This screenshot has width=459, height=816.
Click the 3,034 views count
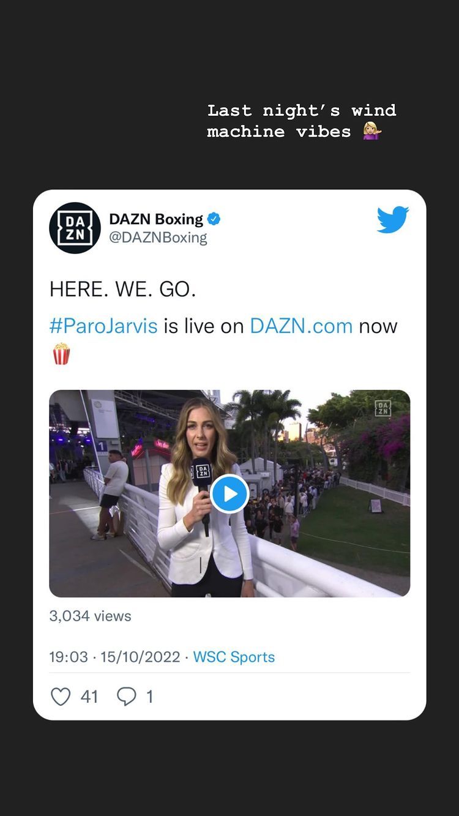click(90, 616)
